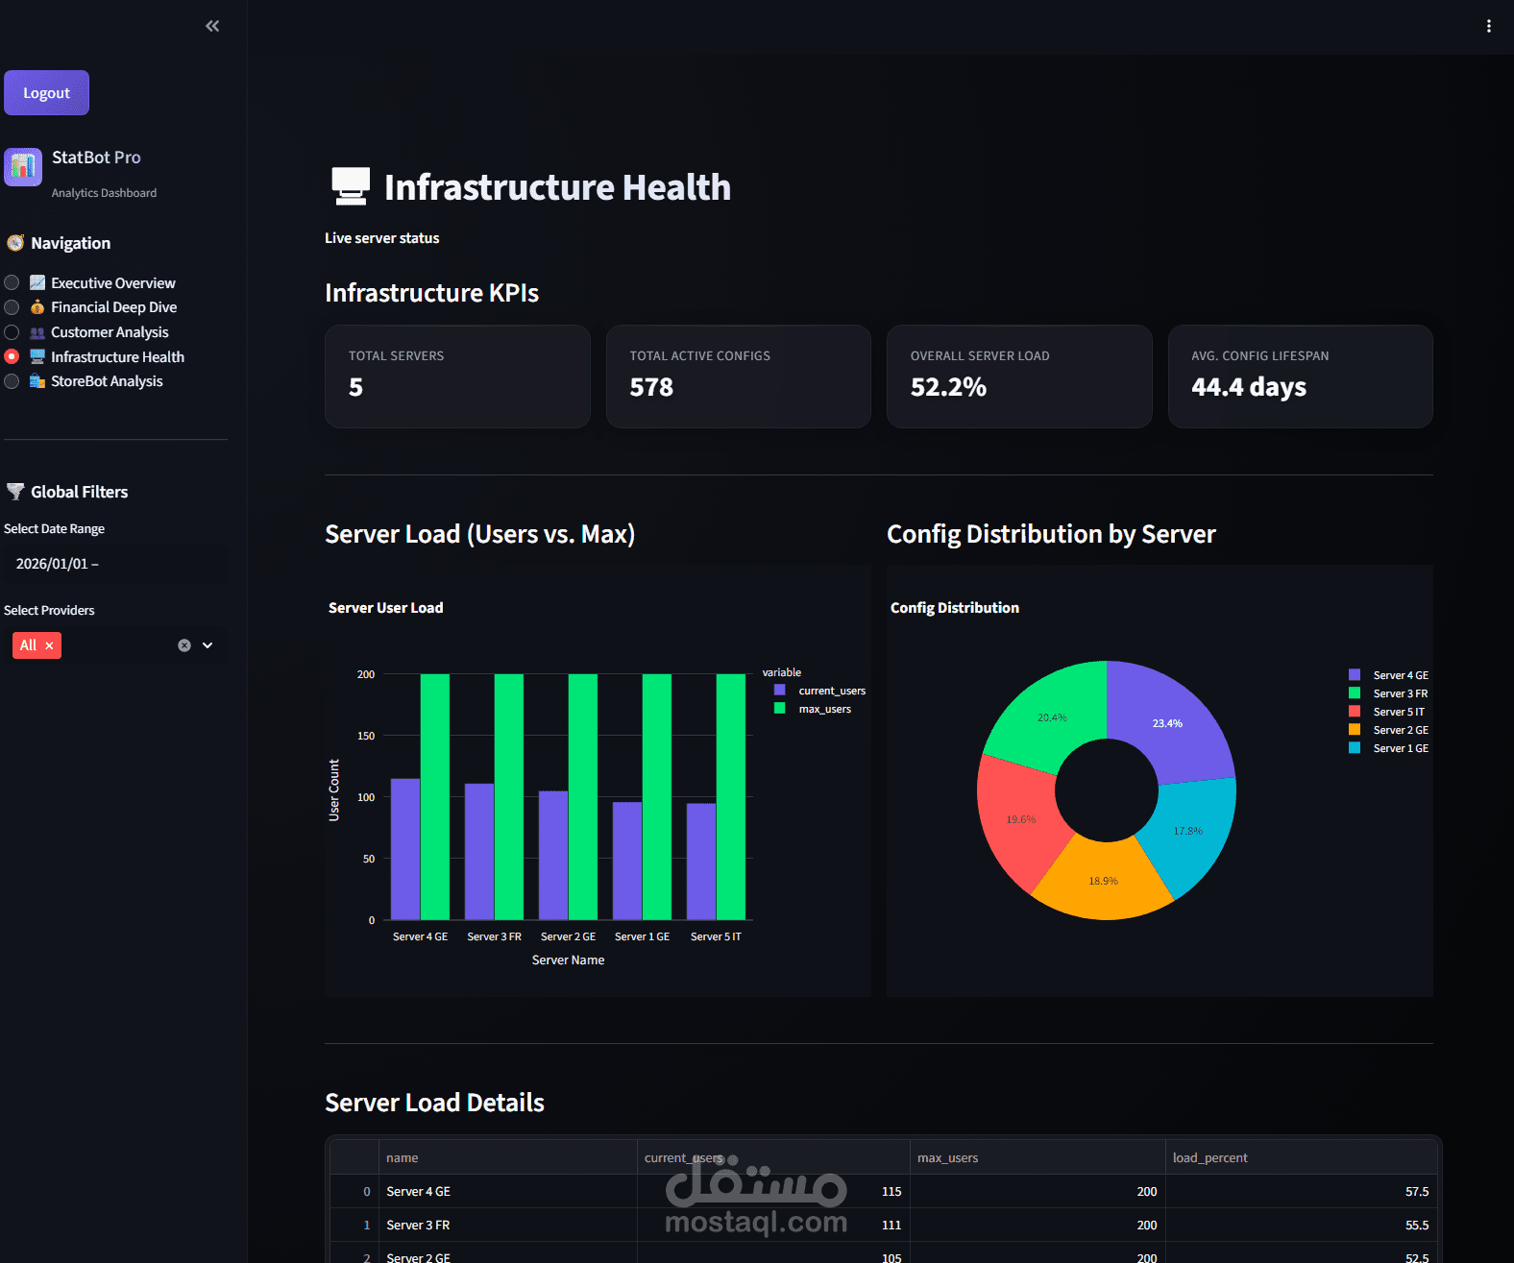The height and width of the screenshot is (1263, 1514).
Task: Open the date range picker
Action: coord(115,564)
